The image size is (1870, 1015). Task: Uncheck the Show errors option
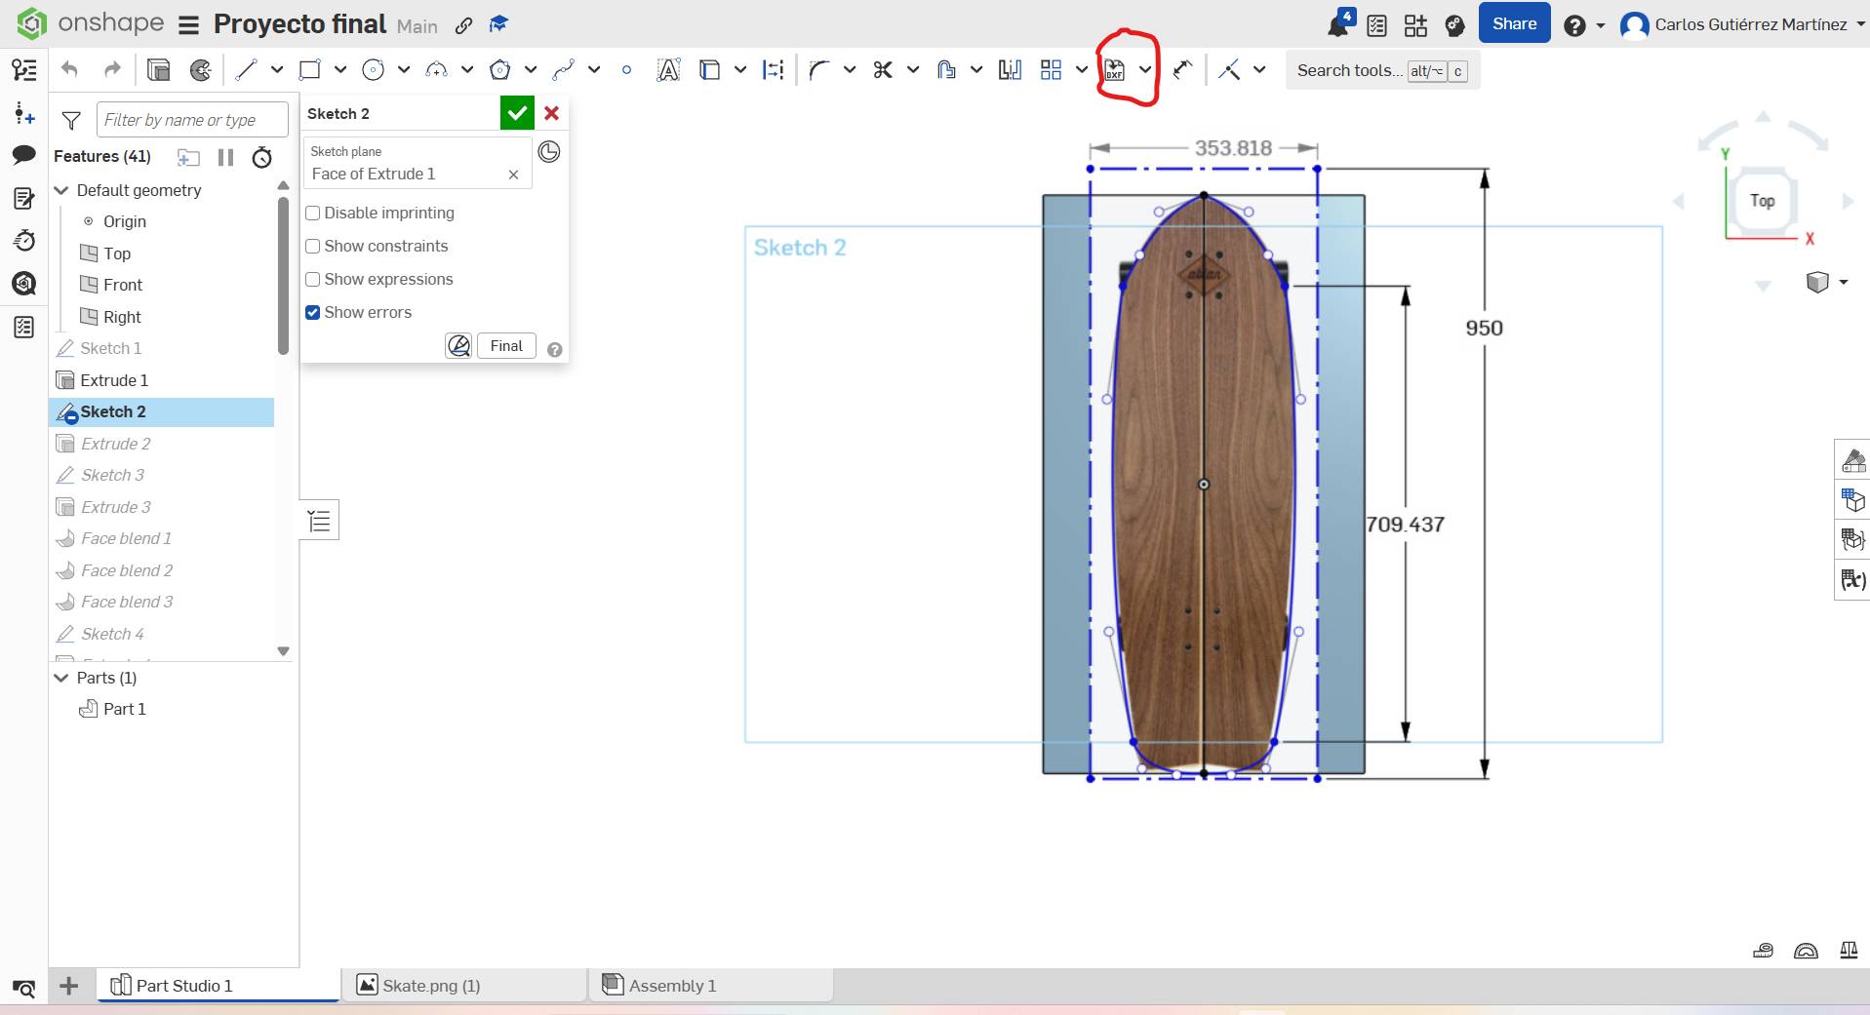click(x=312, y=312)
